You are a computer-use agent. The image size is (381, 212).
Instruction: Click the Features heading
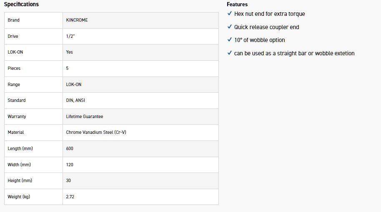coord(237,4)
